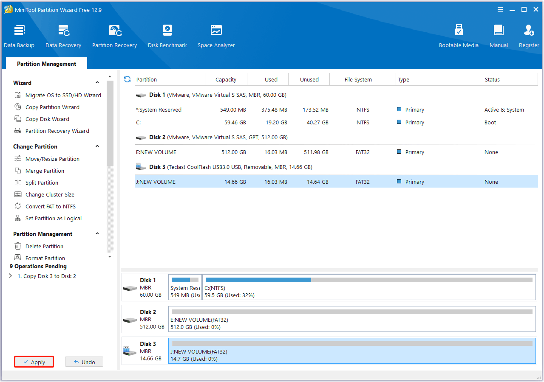Select Disk 1 icon in disk map

pyautogui.click(x=130, y=288)
